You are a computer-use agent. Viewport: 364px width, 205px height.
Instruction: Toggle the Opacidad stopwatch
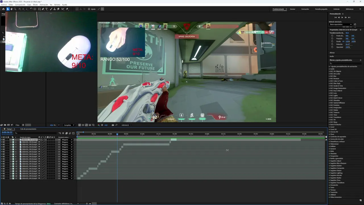332,47
